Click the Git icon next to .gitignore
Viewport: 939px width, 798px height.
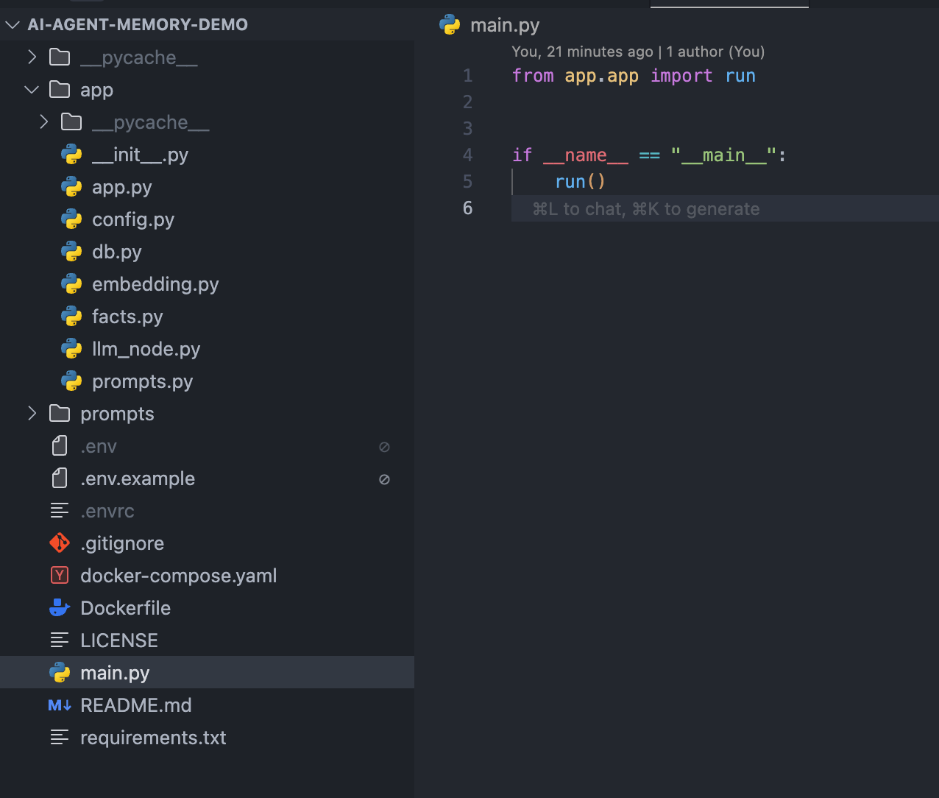point(60,543)
